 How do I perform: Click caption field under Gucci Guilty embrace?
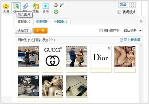125,70
